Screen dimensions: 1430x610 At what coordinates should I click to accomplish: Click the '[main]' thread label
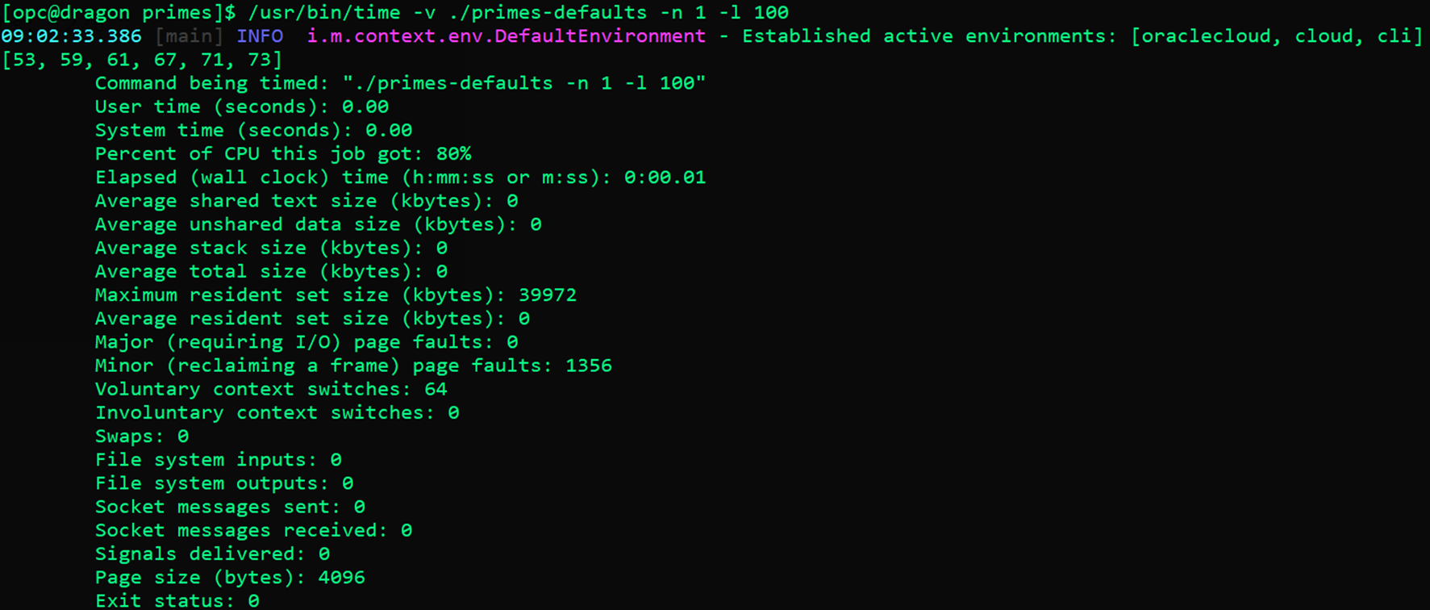(189, 36)
